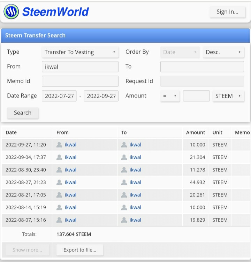Open the STEEM currency unit dropdown
This screenshot has width=251, height=262.
coord(228,96)
